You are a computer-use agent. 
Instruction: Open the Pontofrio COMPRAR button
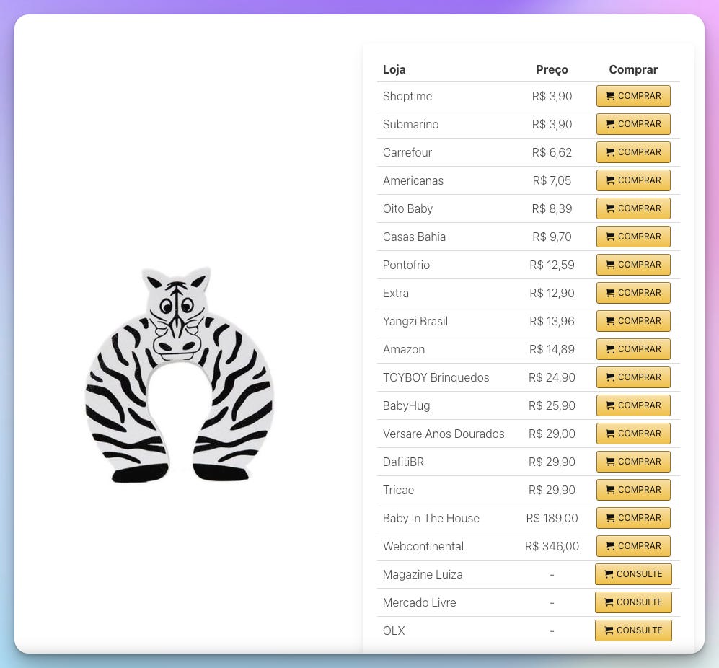[633, 265]
